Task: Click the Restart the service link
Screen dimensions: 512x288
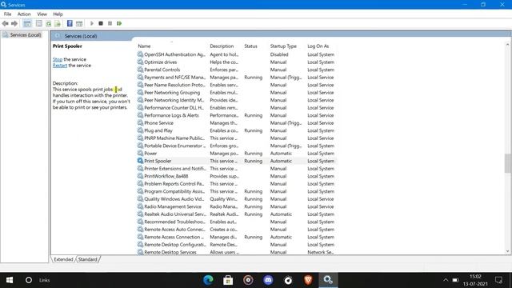Action: point(60,66)
